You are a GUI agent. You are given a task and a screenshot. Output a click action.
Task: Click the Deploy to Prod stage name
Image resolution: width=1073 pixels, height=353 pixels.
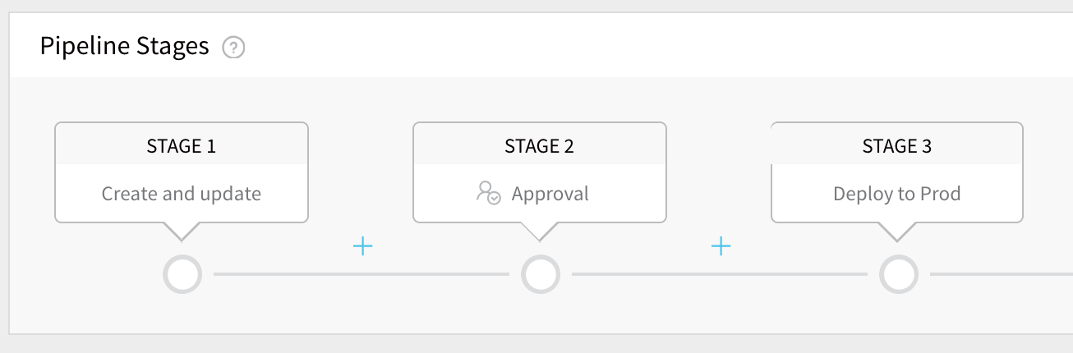tap(897, 194)
